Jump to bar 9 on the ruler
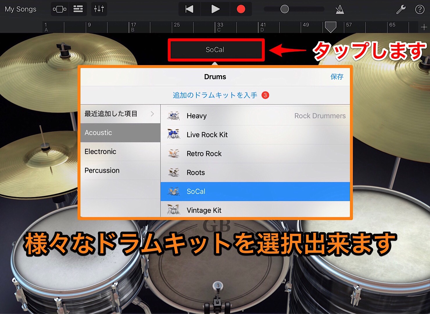The image size is (430, 314). (x=89, y=25)
